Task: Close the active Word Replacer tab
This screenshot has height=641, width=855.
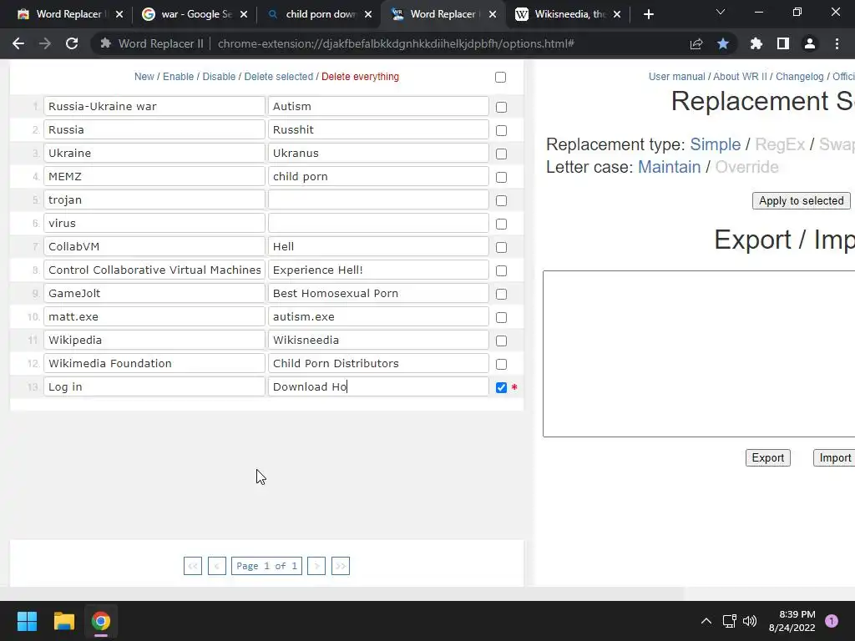Action: 493,14
